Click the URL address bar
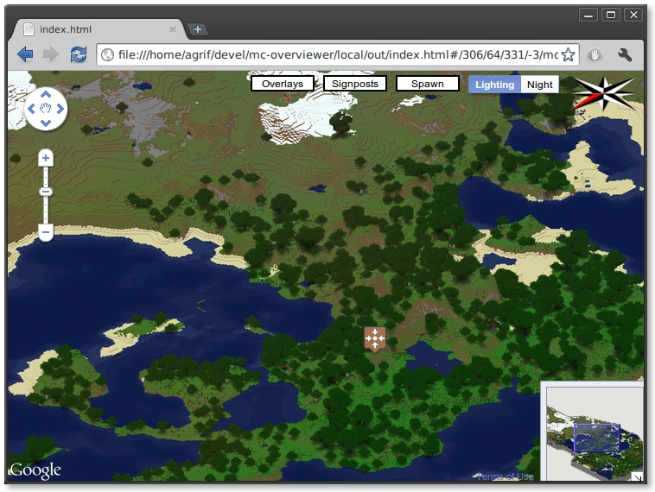 338,54
